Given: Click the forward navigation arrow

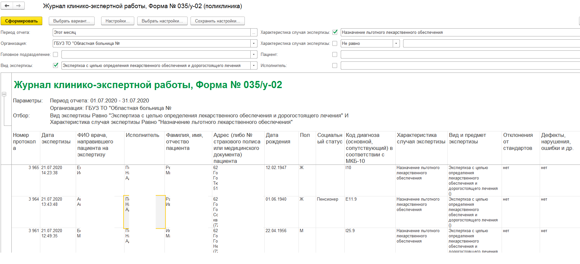Looking at the screenshot, I should tap(18, 6).
